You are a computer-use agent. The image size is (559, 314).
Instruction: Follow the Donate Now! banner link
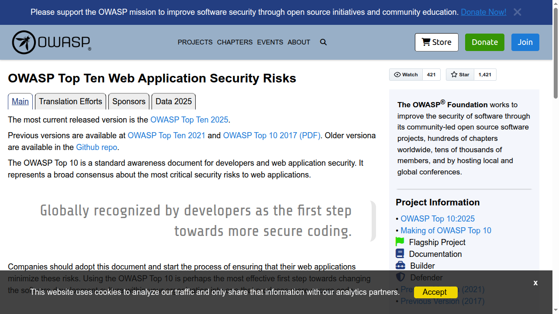point(483,12)
